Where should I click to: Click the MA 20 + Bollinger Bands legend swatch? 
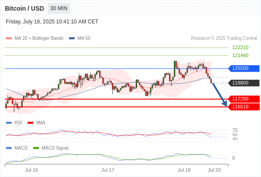[9, 38]
